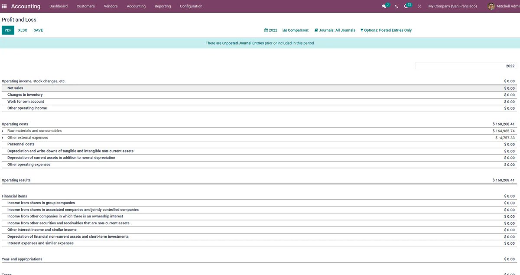Export the report as XLSX
Viewport: 520px width, 275px height.
22,30
